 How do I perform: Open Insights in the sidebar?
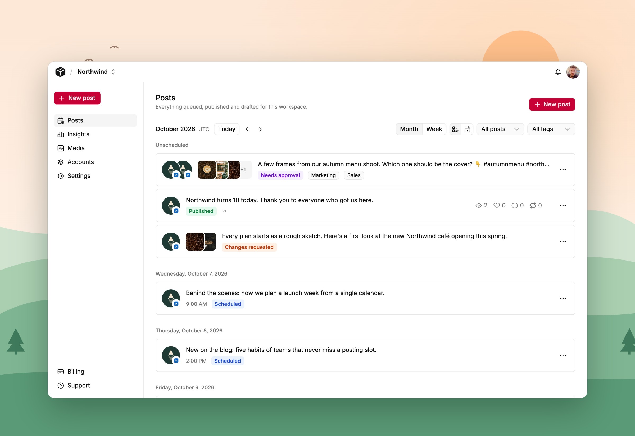pos(95,134)
